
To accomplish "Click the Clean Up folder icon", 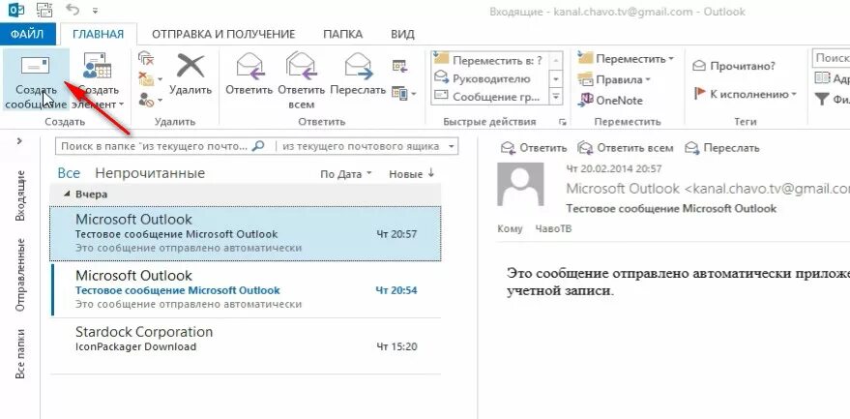I will point(146,79).
